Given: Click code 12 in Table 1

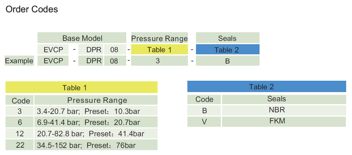Looking at the screenshot, I should [x=20, y=134].
